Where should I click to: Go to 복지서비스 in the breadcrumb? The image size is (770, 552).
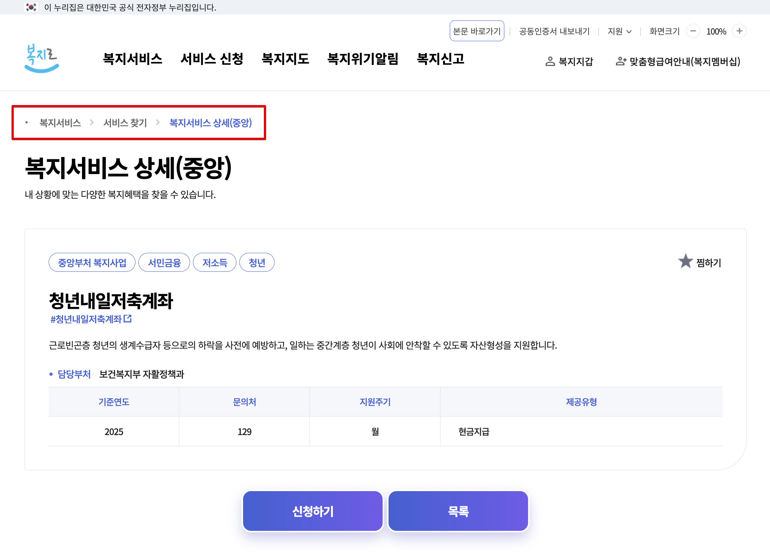click(x=60, y=123)
